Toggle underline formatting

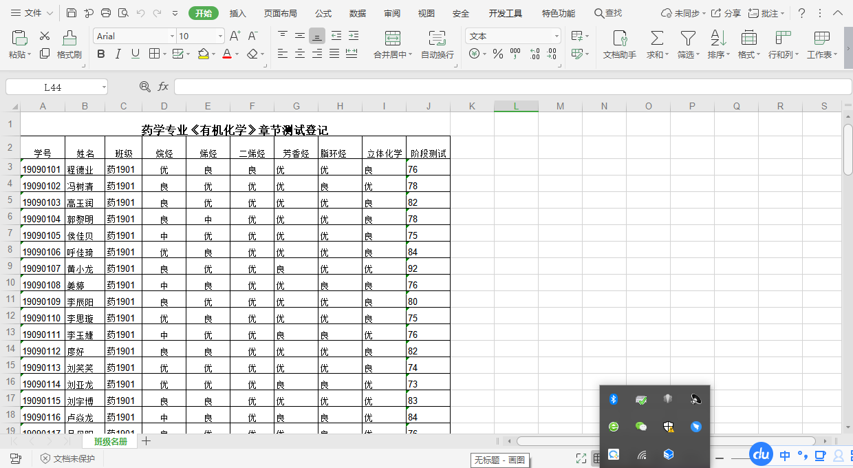coord(136,54)
